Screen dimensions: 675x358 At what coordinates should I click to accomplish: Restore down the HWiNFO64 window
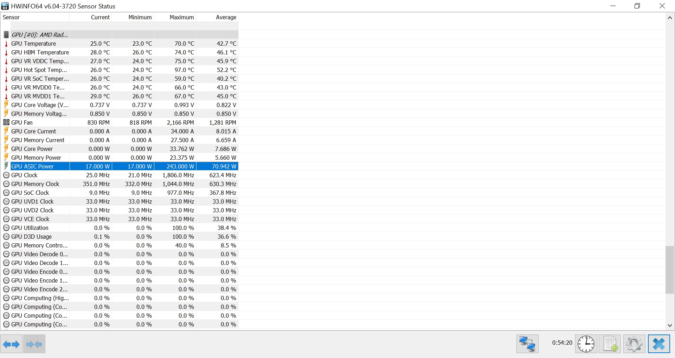coord(637,6)
